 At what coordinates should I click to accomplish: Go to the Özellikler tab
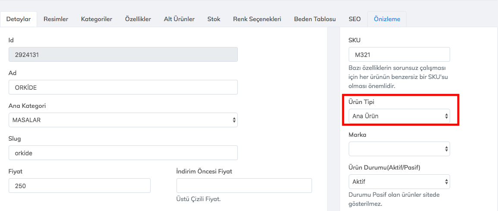(x=138, y=19)
